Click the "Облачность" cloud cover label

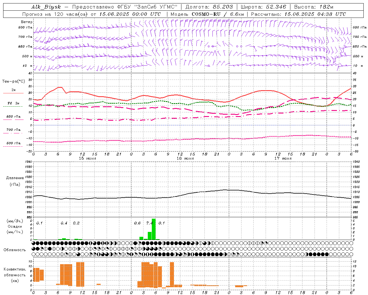(15, 250)
